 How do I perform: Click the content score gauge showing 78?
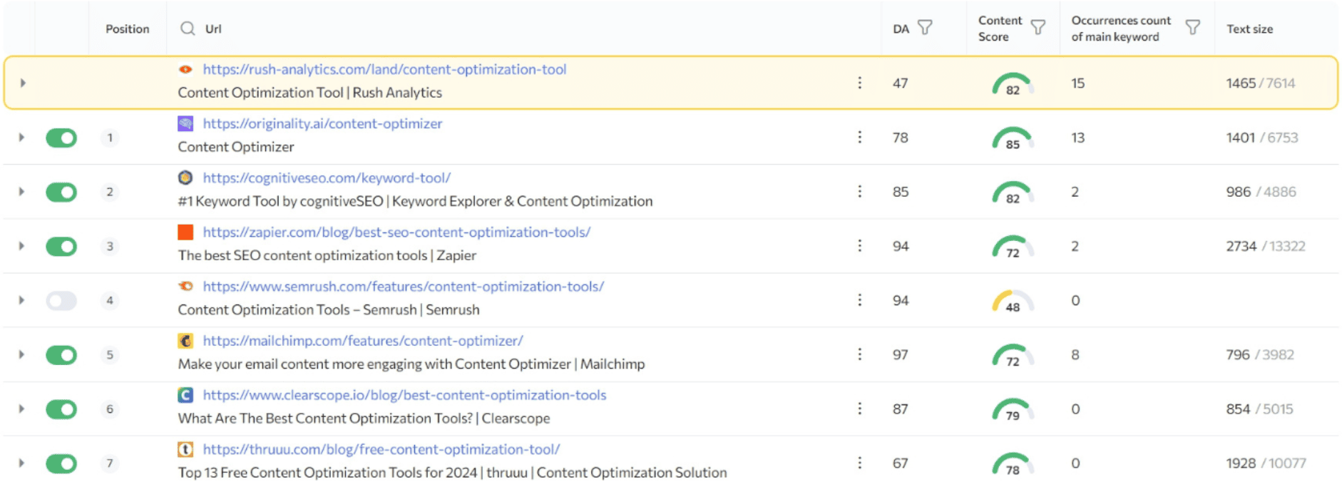coord(1013,463)
